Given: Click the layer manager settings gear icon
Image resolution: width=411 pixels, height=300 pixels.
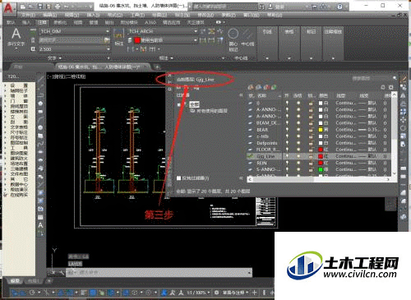Looking at the screenshot, I should tap(391, 87).
